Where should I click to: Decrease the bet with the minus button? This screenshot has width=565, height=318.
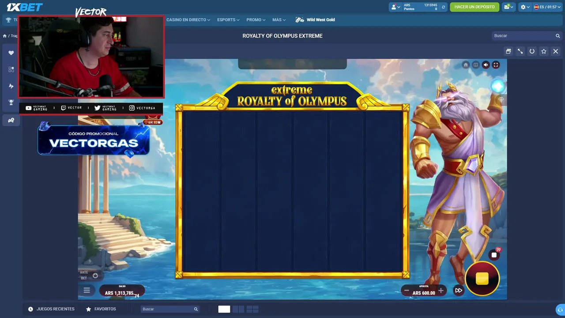407,291
